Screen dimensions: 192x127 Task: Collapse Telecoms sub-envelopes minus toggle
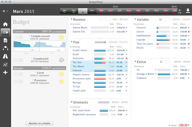click(92, 58)
